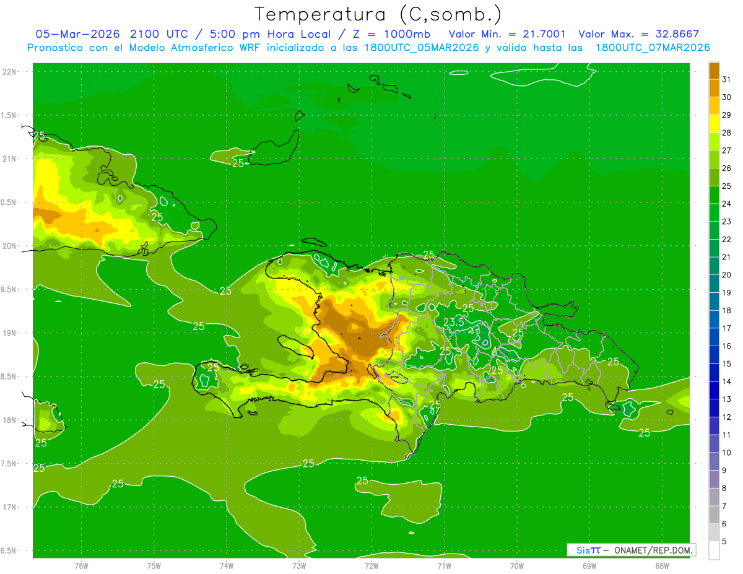Image resolution: width=743 pixels, height=574 pixels.
Task: Click the 68W longitude axis label
Action: [662, 566]
